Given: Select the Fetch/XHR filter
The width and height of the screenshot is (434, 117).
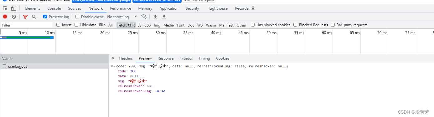Looking at the screenshot, I should pyautogui.click(x=126, y=25).
